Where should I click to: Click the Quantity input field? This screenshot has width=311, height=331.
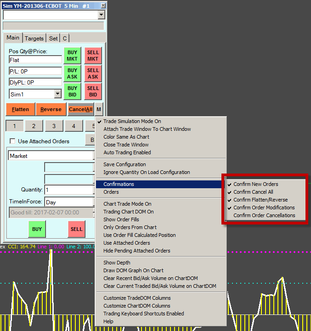pyautogui.click(x=69, y=190)
